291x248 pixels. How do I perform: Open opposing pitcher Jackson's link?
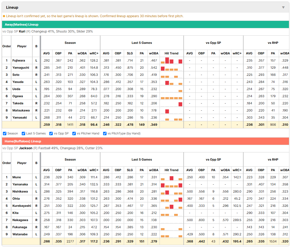26,148
